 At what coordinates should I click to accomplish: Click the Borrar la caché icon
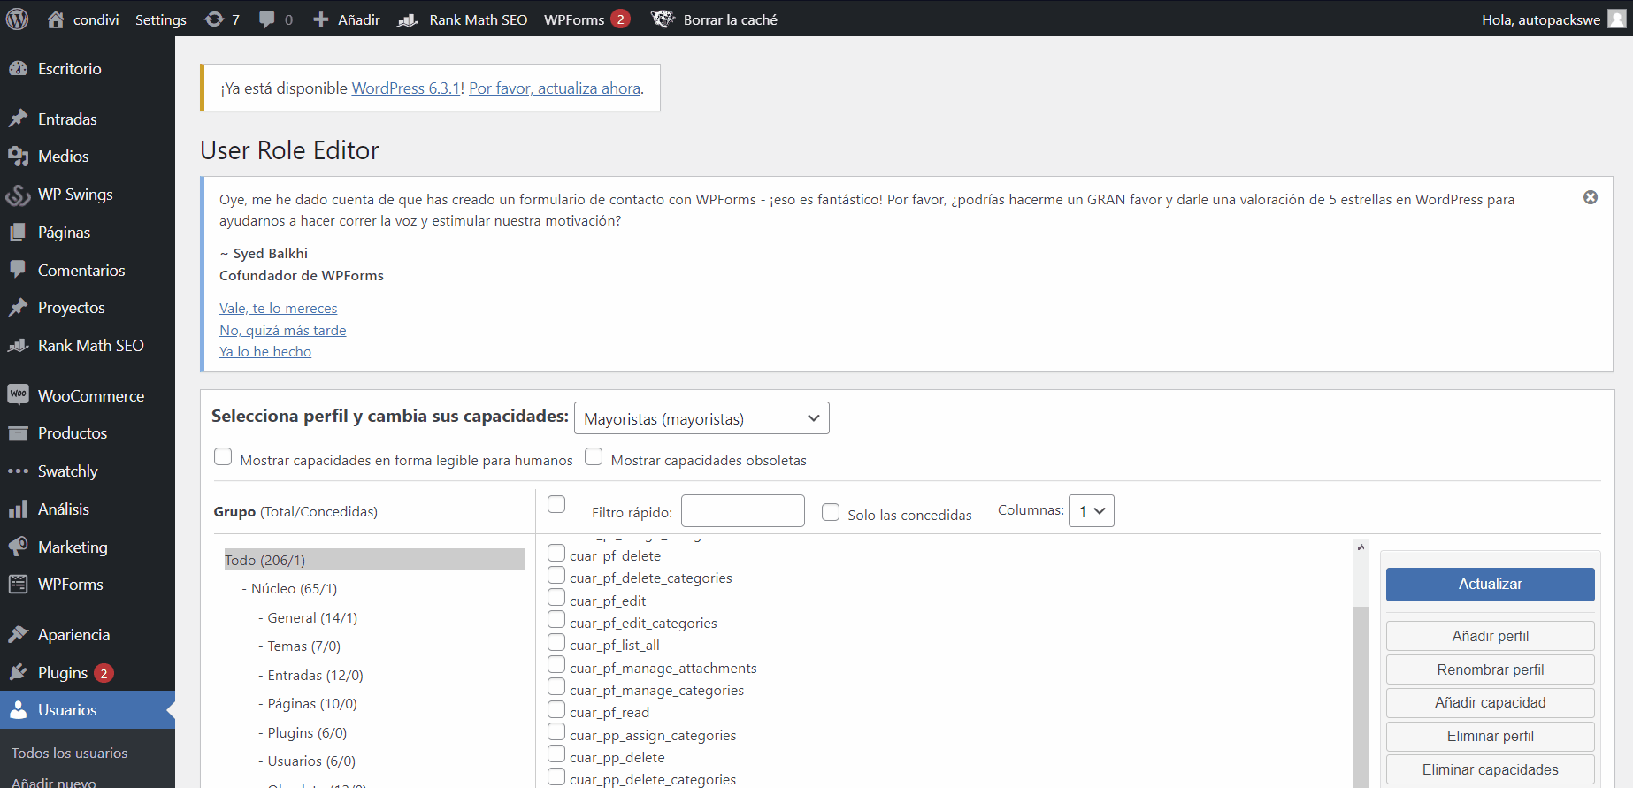click(663, 19)
